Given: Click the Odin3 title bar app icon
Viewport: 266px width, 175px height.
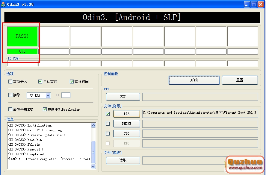Looking at the screenshot, I should point(3,4).
